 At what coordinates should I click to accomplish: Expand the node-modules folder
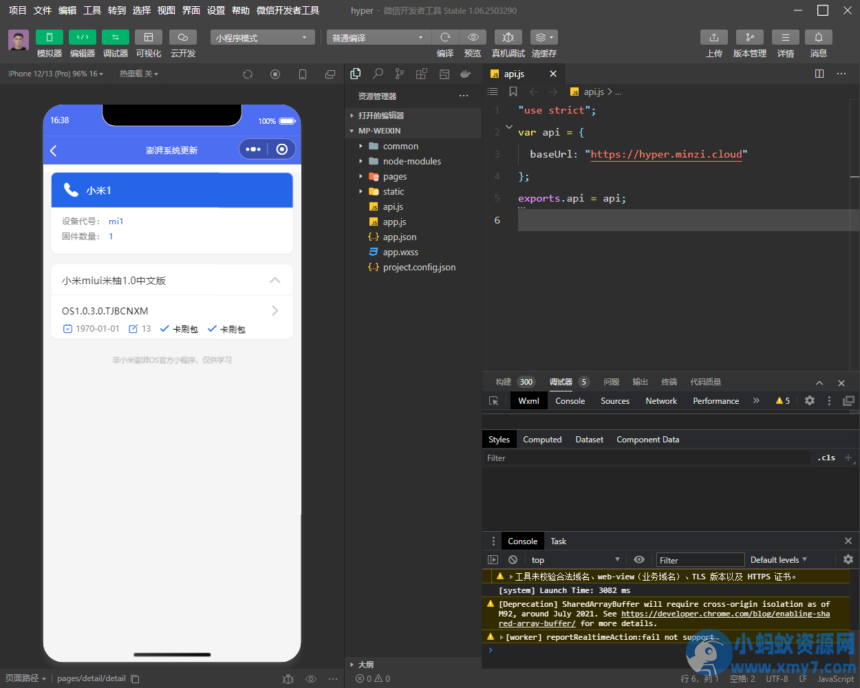click(x=413, y=161)
